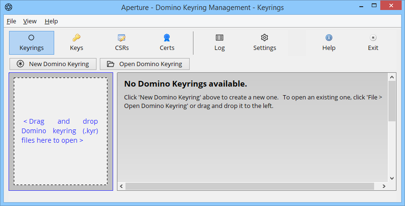Open the Log view
The image size is (405, 206).
220,43
